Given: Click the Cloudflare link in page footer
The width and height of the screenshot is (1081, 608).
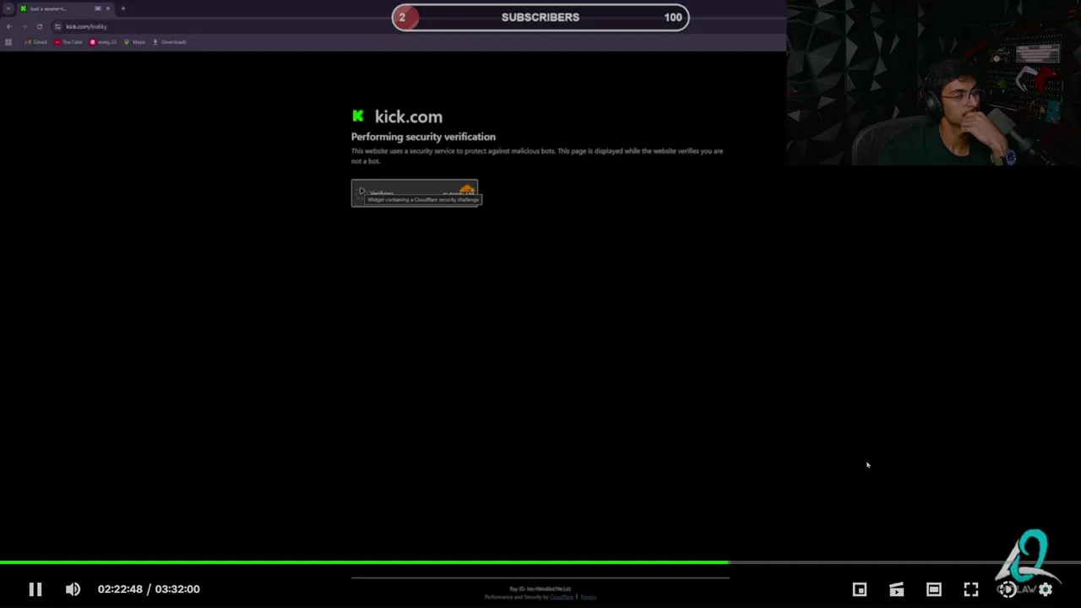Looking at the screenshot, I should (562, 597).
